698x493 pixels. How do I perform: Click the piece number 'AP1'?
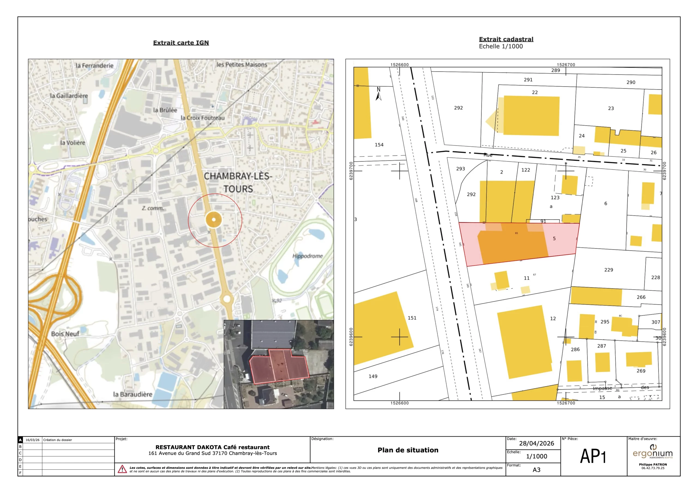click(x=593, y=456)
